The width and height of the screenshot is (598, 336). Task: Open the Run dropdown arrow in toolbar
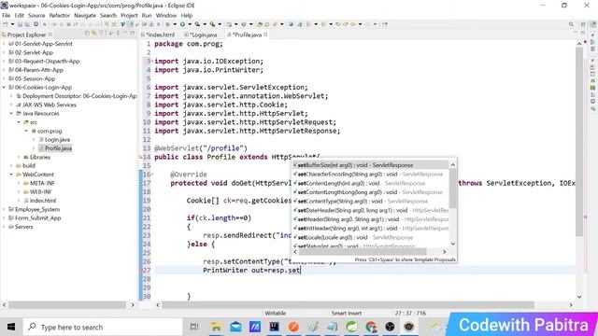[190, 24]
